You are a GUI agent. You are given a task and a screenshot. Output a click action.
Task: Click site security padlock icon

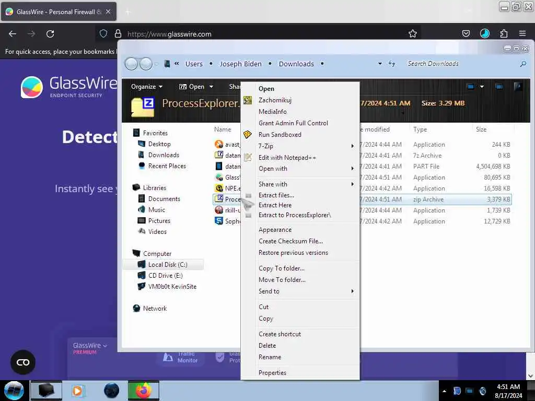pos(118,33)
